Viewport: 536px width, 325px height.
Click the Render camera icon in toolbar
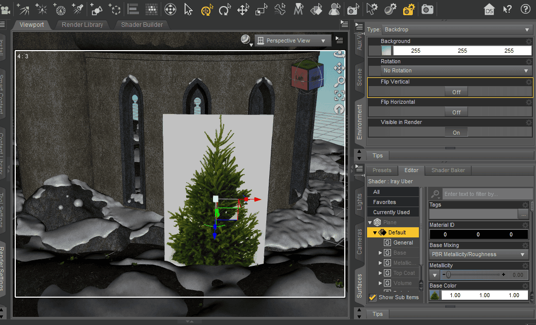coord(427,9)
